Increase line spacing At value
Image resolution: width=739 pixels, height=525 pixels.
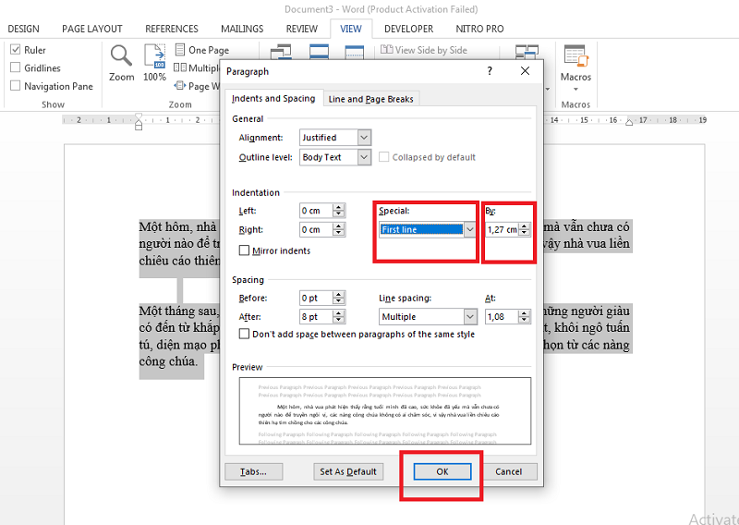[524, 313]
